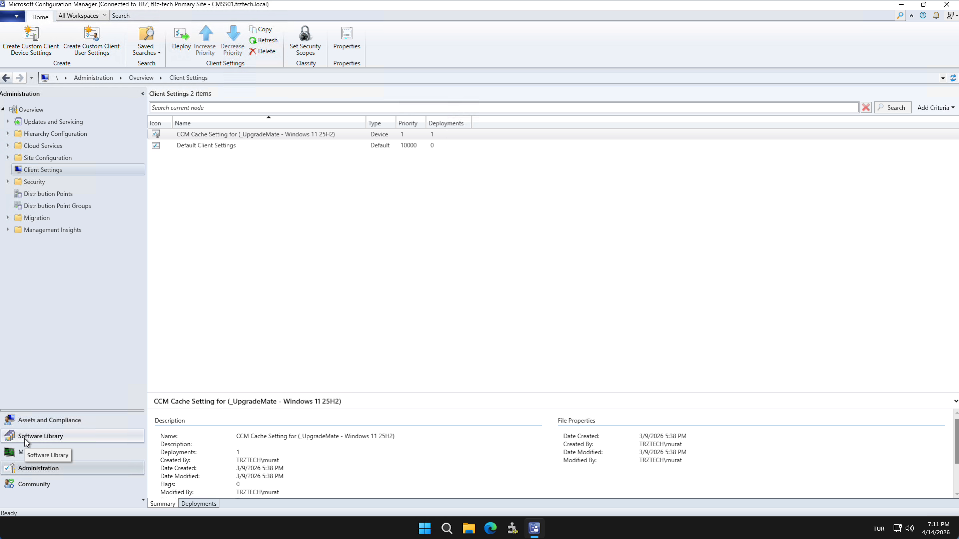This screenshot has width=959, height=539.
Task: Open File Explorer from taskbar
Action: point(469,528)
